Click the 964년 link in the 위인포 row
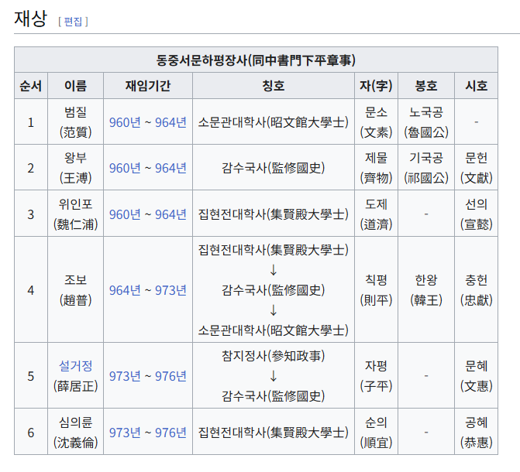This screenshot has width=520, height=472. pyautogui.click(x=170, y=214)
